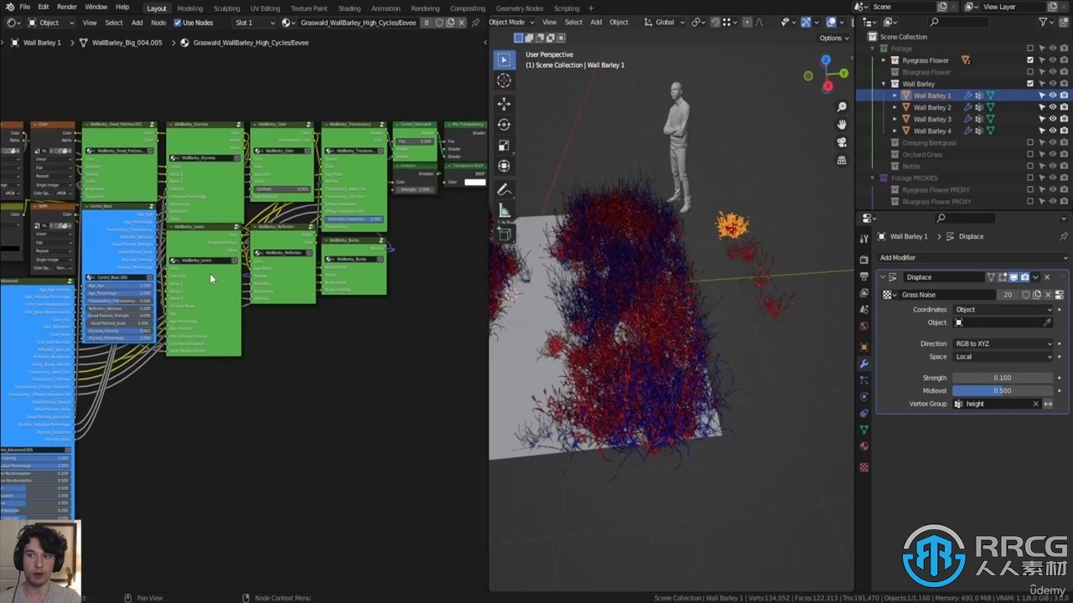1073x603 pixels.
Task: Invert vertex group influence arrows button
Action: 1048,404
